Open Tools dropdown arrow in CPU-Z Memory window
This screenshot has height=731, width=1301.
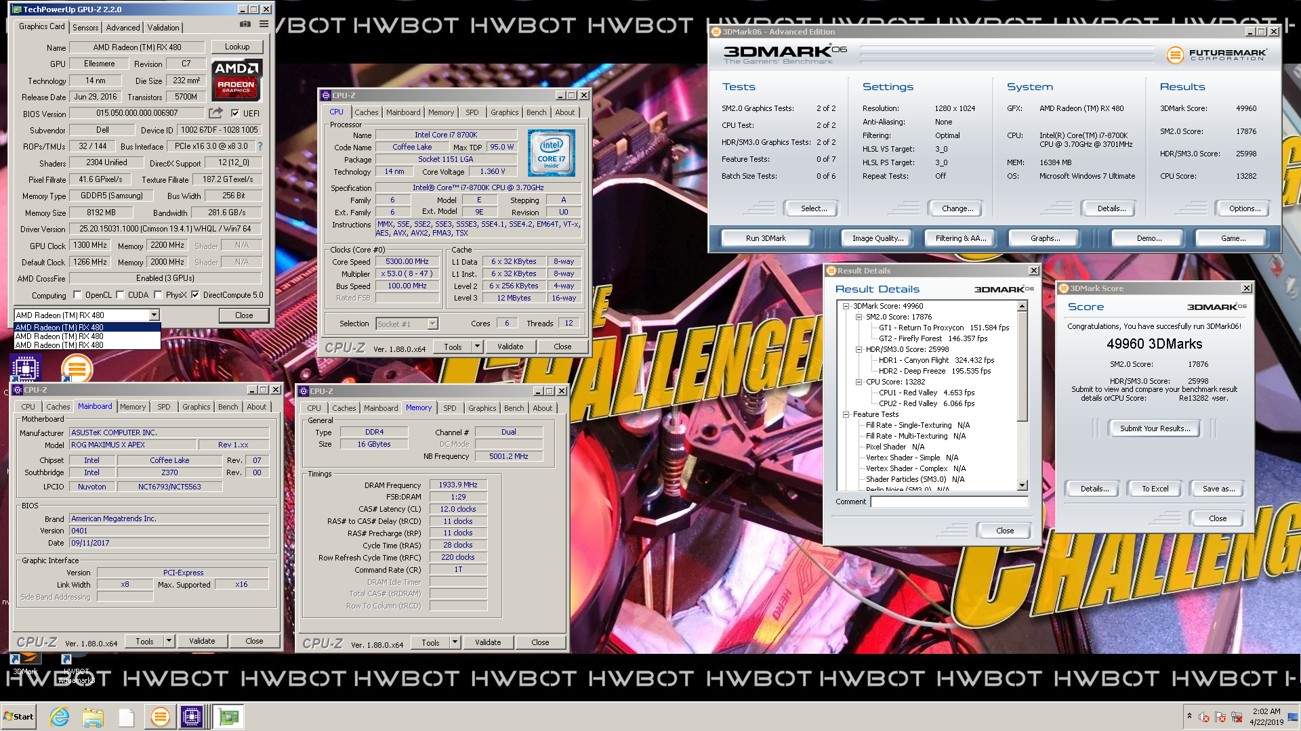[455, 642]
